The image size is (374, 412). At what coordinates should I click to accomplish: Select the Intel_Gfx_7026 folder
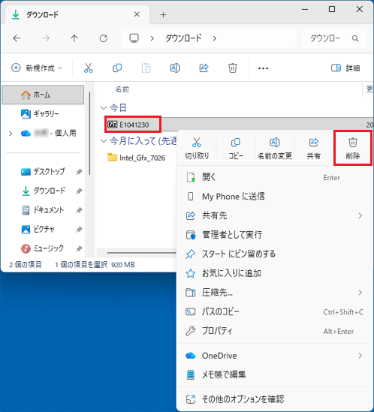[137, 158]
